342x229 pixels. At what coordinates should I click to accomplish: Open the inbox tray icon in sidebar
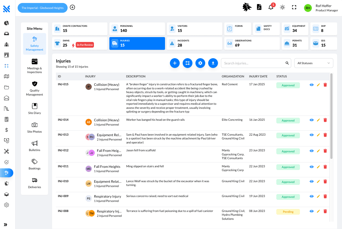click(x=7, y=34)
